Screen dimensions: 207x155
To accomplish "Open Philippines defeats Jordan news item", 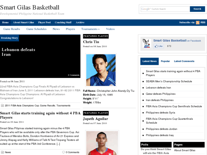I will pyautogui.click(x=161, y=129).
